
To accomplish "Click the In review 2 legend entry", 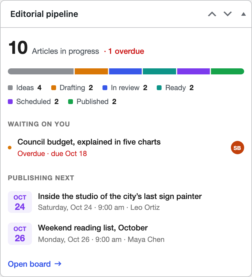I will 125,88.
